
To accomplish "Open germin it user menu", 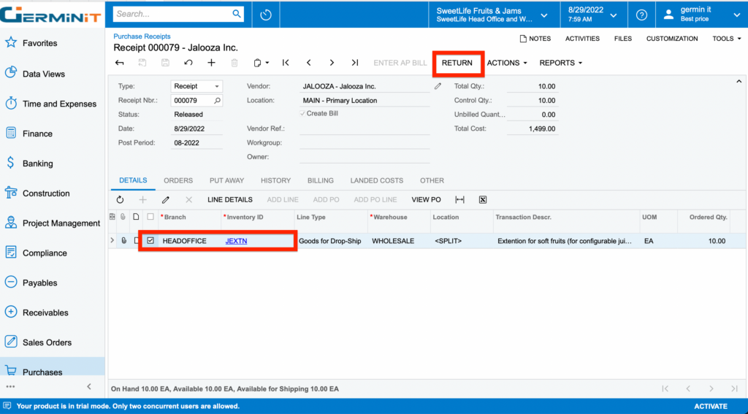I will pyautogui.click(x=702, y=15).
